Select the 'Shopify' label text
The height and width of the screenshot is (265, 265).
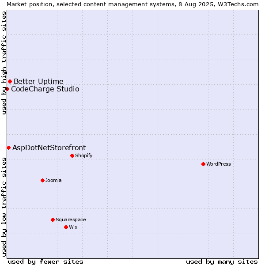(x=83, y=155)
